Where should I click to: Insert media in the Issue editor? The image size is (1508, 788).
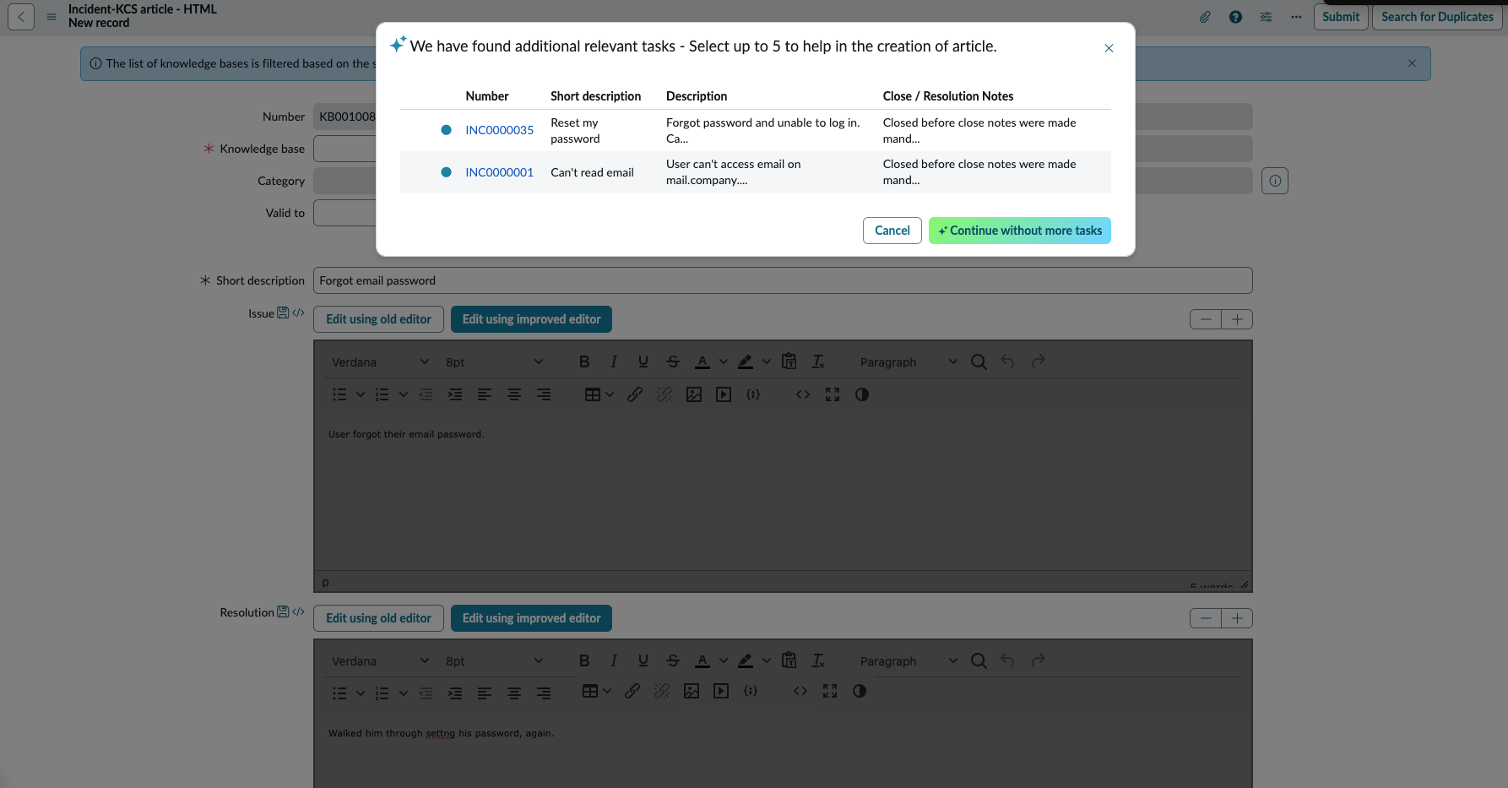tap(724, 394)
